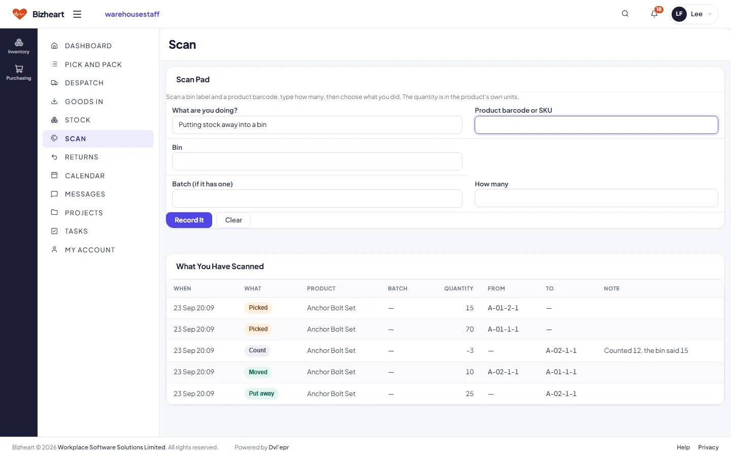The image size is (731, 457).
Task: Click the Dashboard home icon
Action: 54,46
